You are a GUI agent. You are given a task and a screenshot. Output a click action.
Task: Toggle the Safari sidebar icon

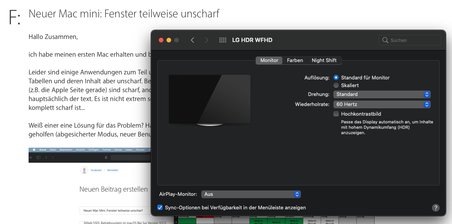click(x=38, y=158)
